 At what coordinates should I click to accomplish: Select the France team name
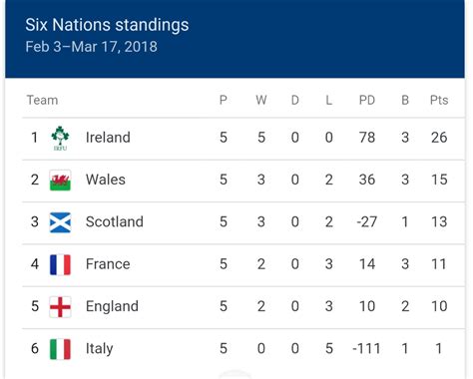[x=108, y=264]
